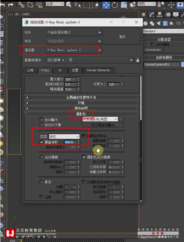Open the 目标 render mode dropdown
The image size is (184, 242).
click(74, 33)
